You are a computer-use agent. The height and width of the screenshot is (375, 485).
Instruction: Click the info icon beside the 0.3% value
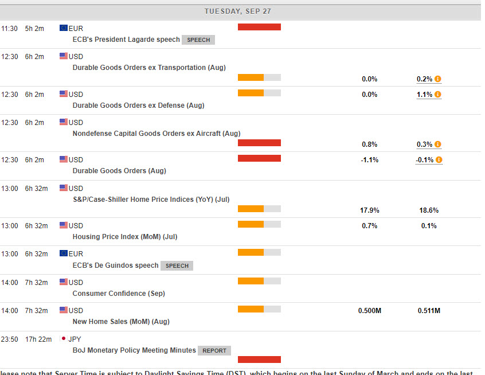(x=438, y=144)
